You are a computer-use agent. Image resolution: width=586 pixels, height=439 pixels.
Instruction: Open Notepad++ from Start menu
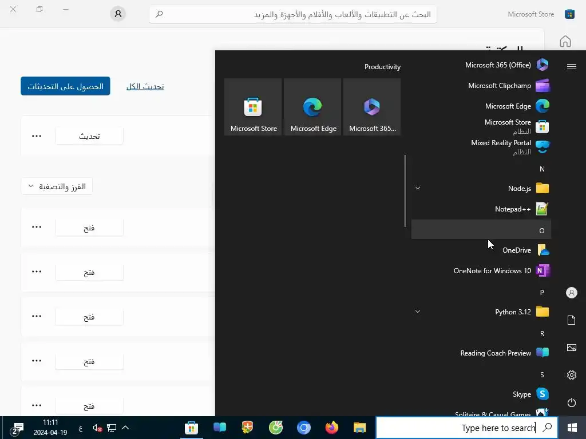coord(481,209)
